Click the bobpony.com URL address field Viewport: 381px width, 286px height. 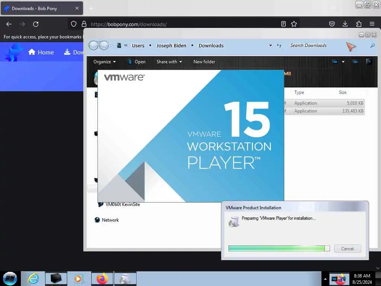[x=185, y=24]
